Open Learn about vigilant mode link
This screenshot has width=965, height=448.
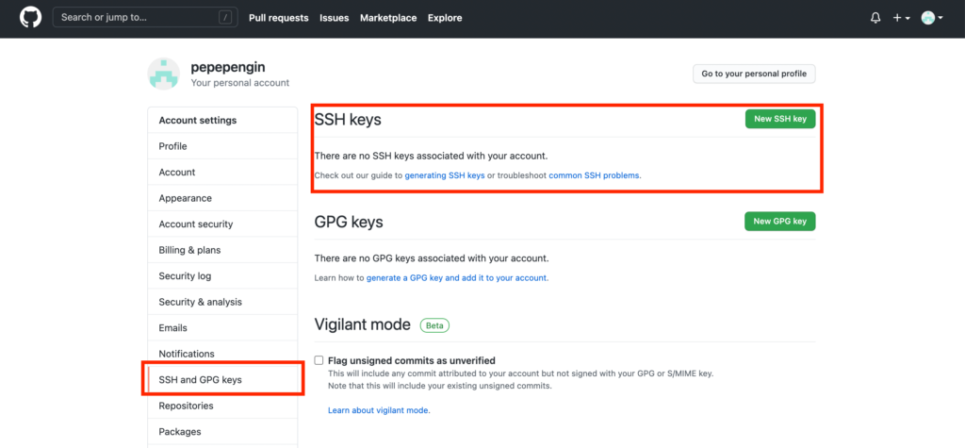point(379,410)
